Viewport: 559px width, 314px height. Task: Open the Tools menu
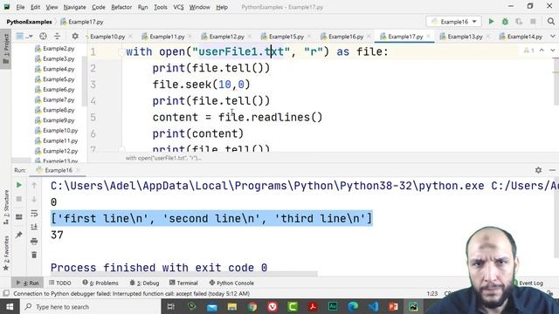point(161,7)
